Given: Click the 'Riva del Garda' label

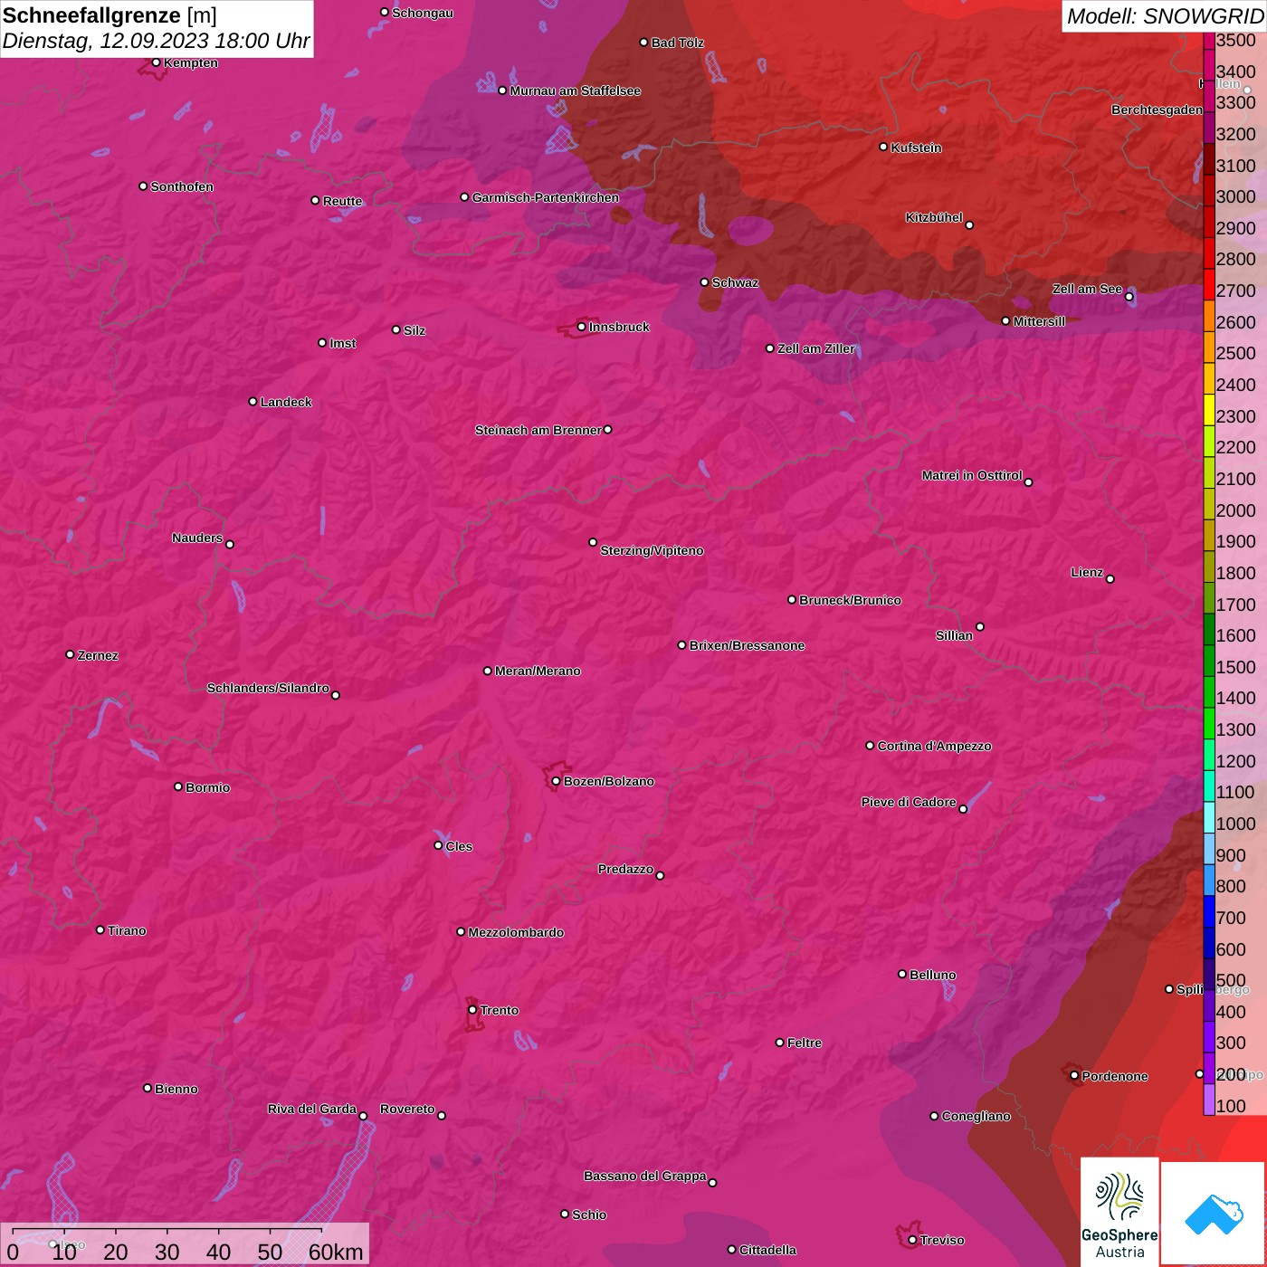Looking at the screenshot, I should tap(312, 1109).
